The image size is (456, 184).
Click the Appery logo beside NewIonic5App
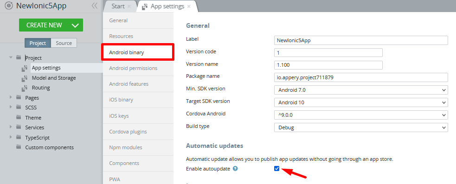[x=9, y=6]
